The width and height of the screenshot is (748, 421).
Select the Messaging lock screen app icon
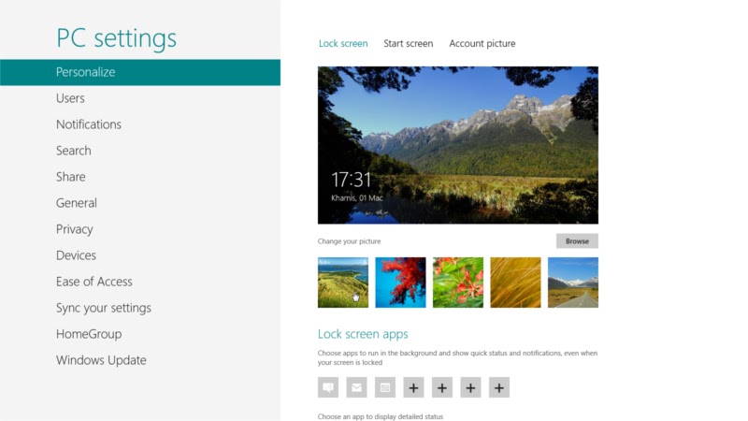coord(328,387)
